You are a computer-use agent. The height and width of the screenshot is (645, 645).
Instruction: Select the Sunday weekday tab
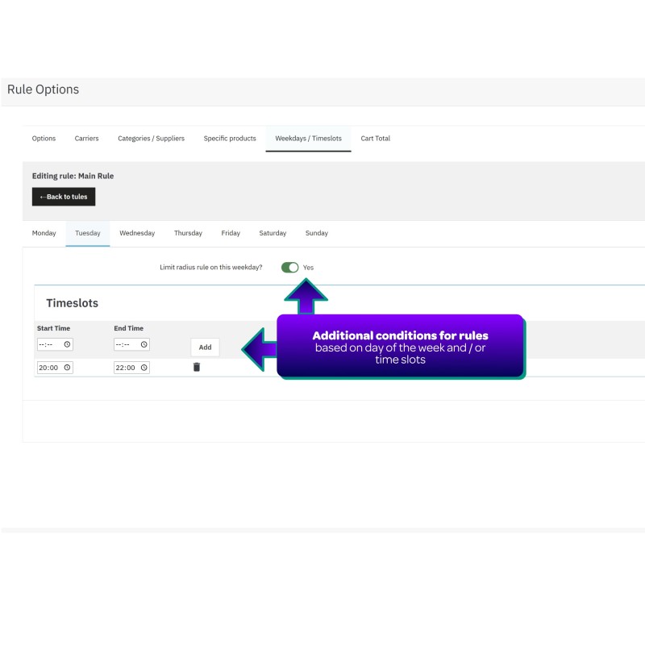point(316,233)
